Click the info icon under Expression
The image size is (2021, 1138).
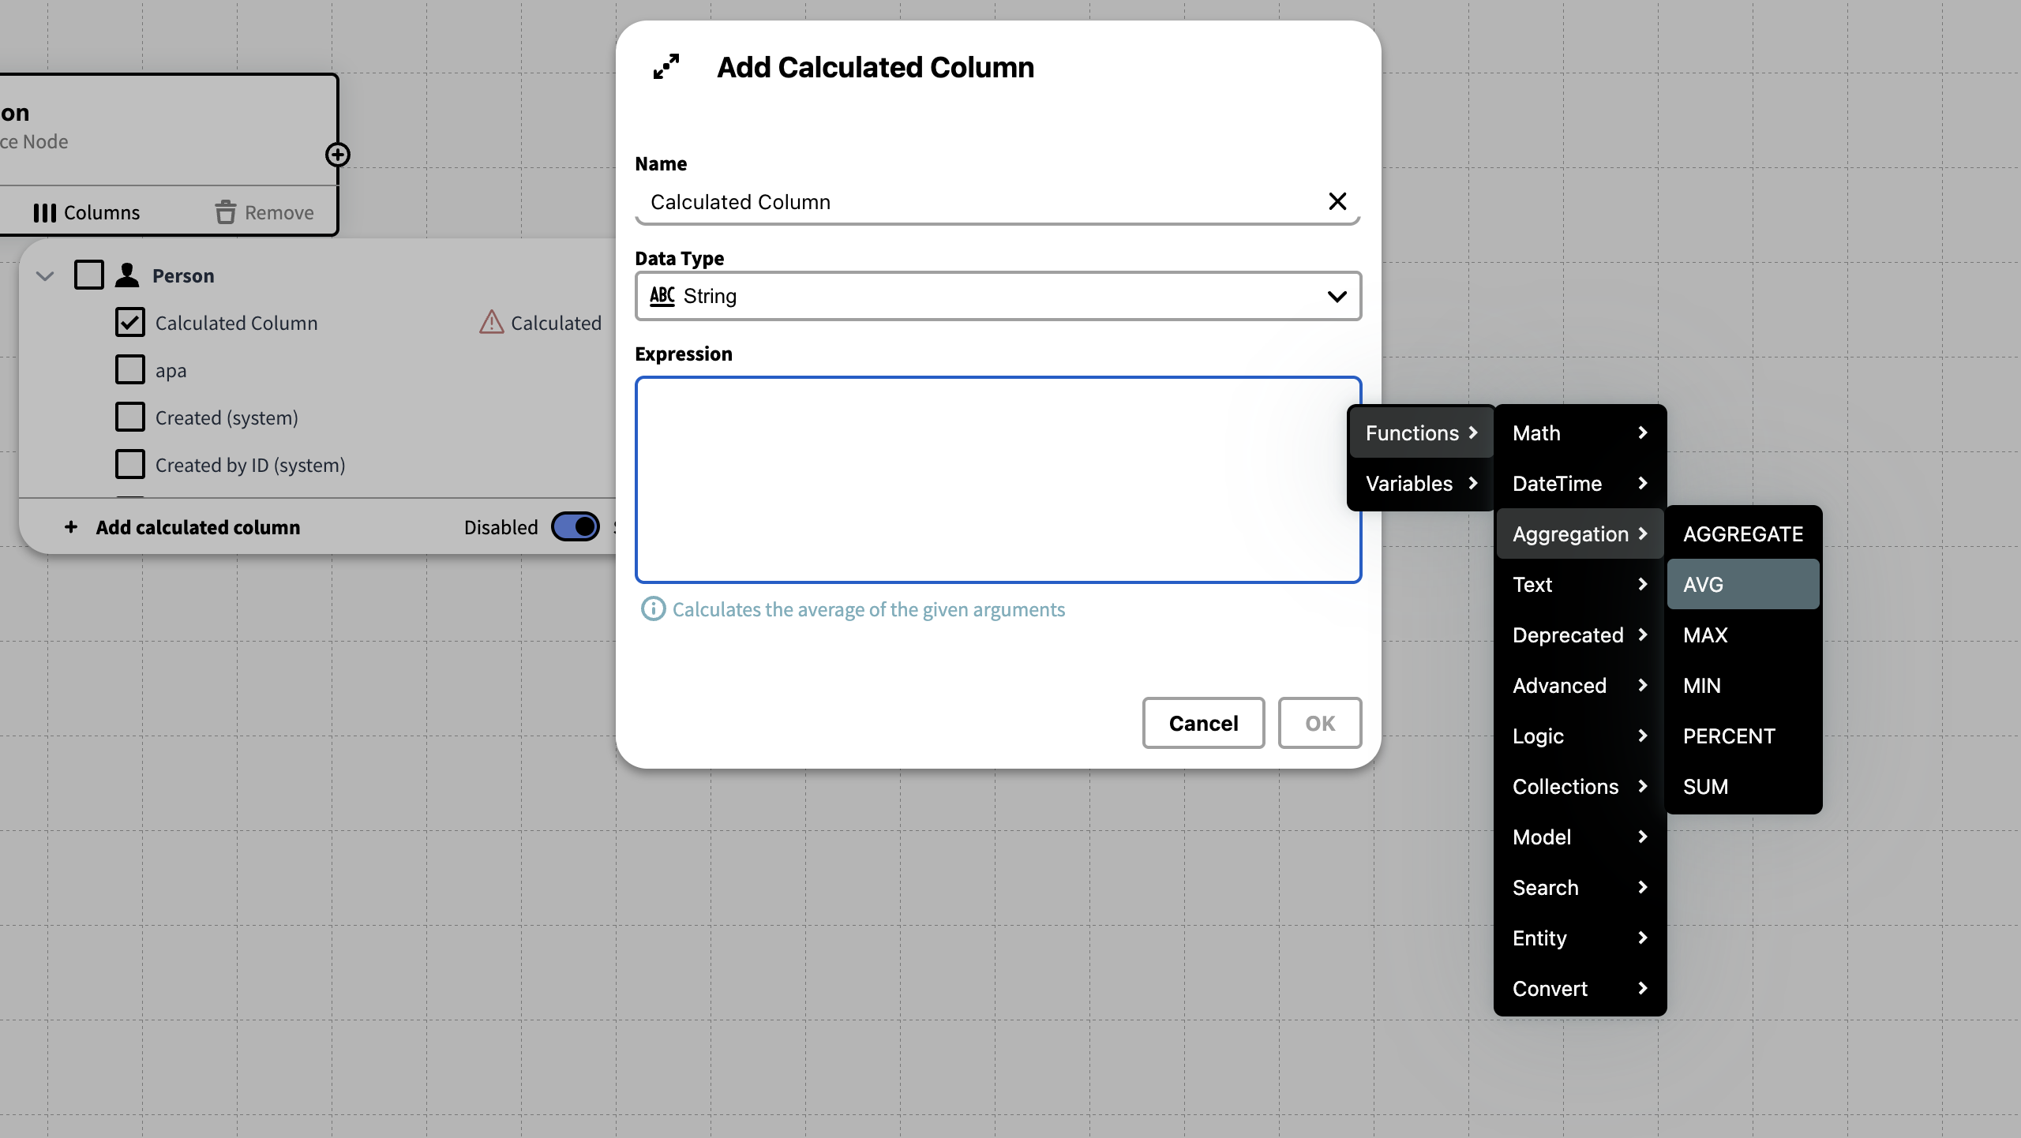[653, 609]
